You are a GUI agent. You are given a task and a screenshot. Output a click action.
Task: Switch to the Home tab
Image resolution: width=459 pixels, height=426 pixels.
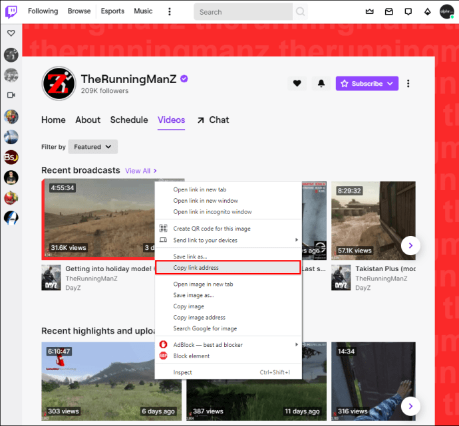(53, 120)
